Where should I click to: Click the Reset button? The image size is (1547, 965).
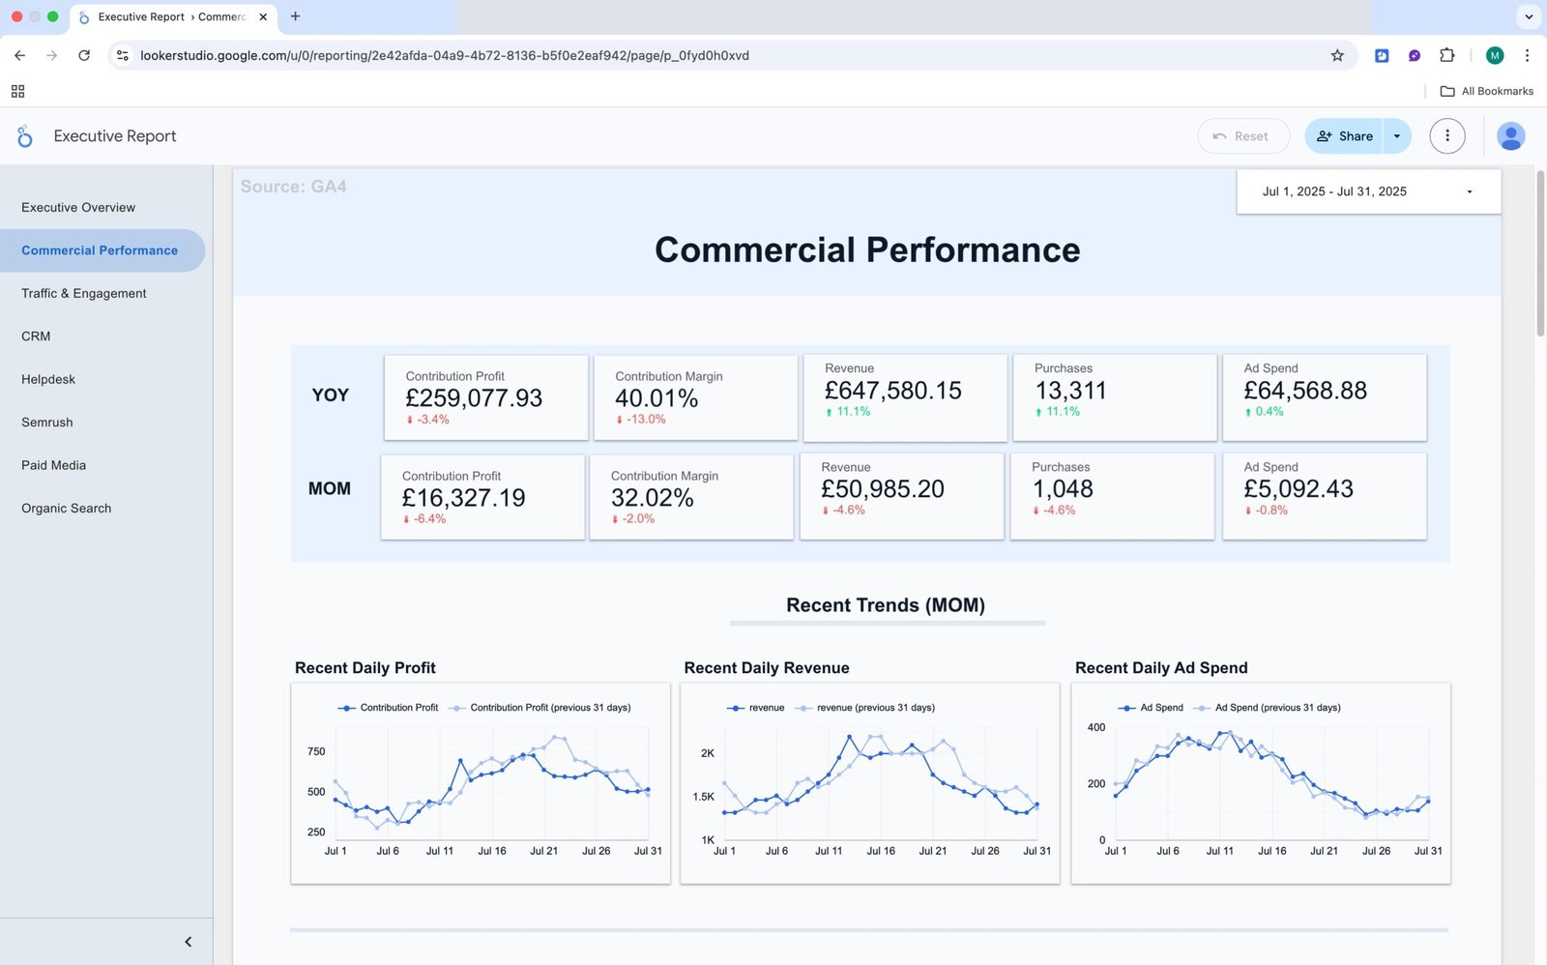[1243, 135]
